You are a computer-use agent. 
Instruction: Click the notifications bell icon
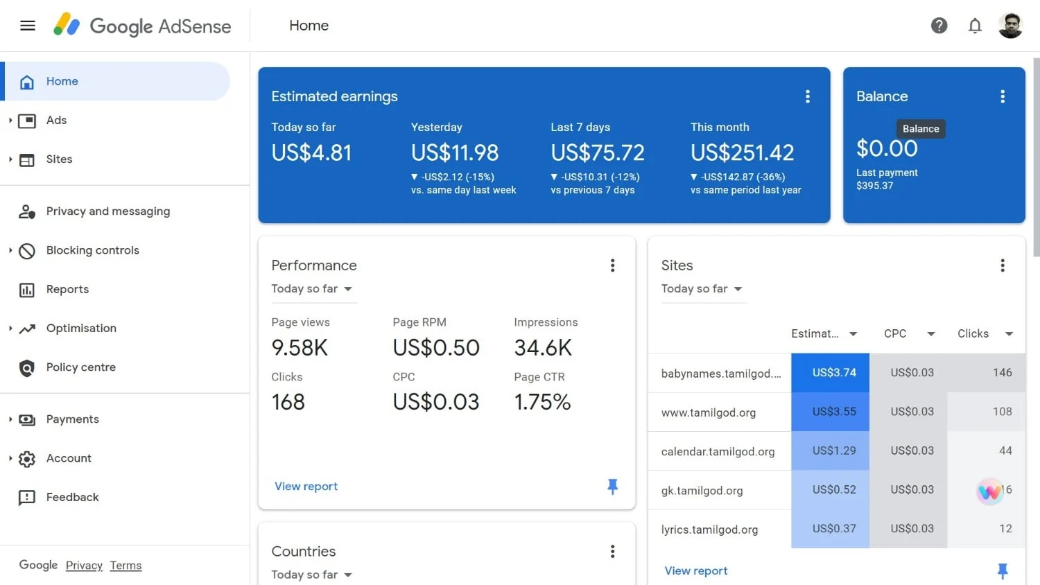[x=975, y=26]
